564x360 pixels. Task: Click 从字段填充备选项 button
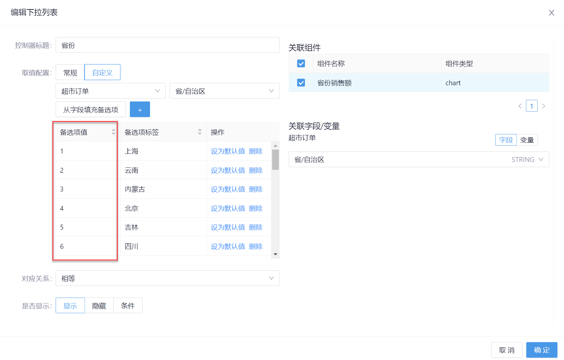point(91,109)
